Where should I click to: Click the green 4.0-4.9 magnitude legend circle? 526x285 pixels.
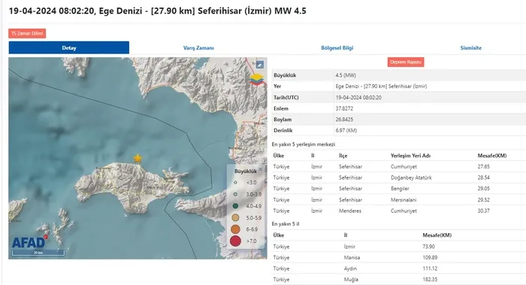tap(235, 206)
